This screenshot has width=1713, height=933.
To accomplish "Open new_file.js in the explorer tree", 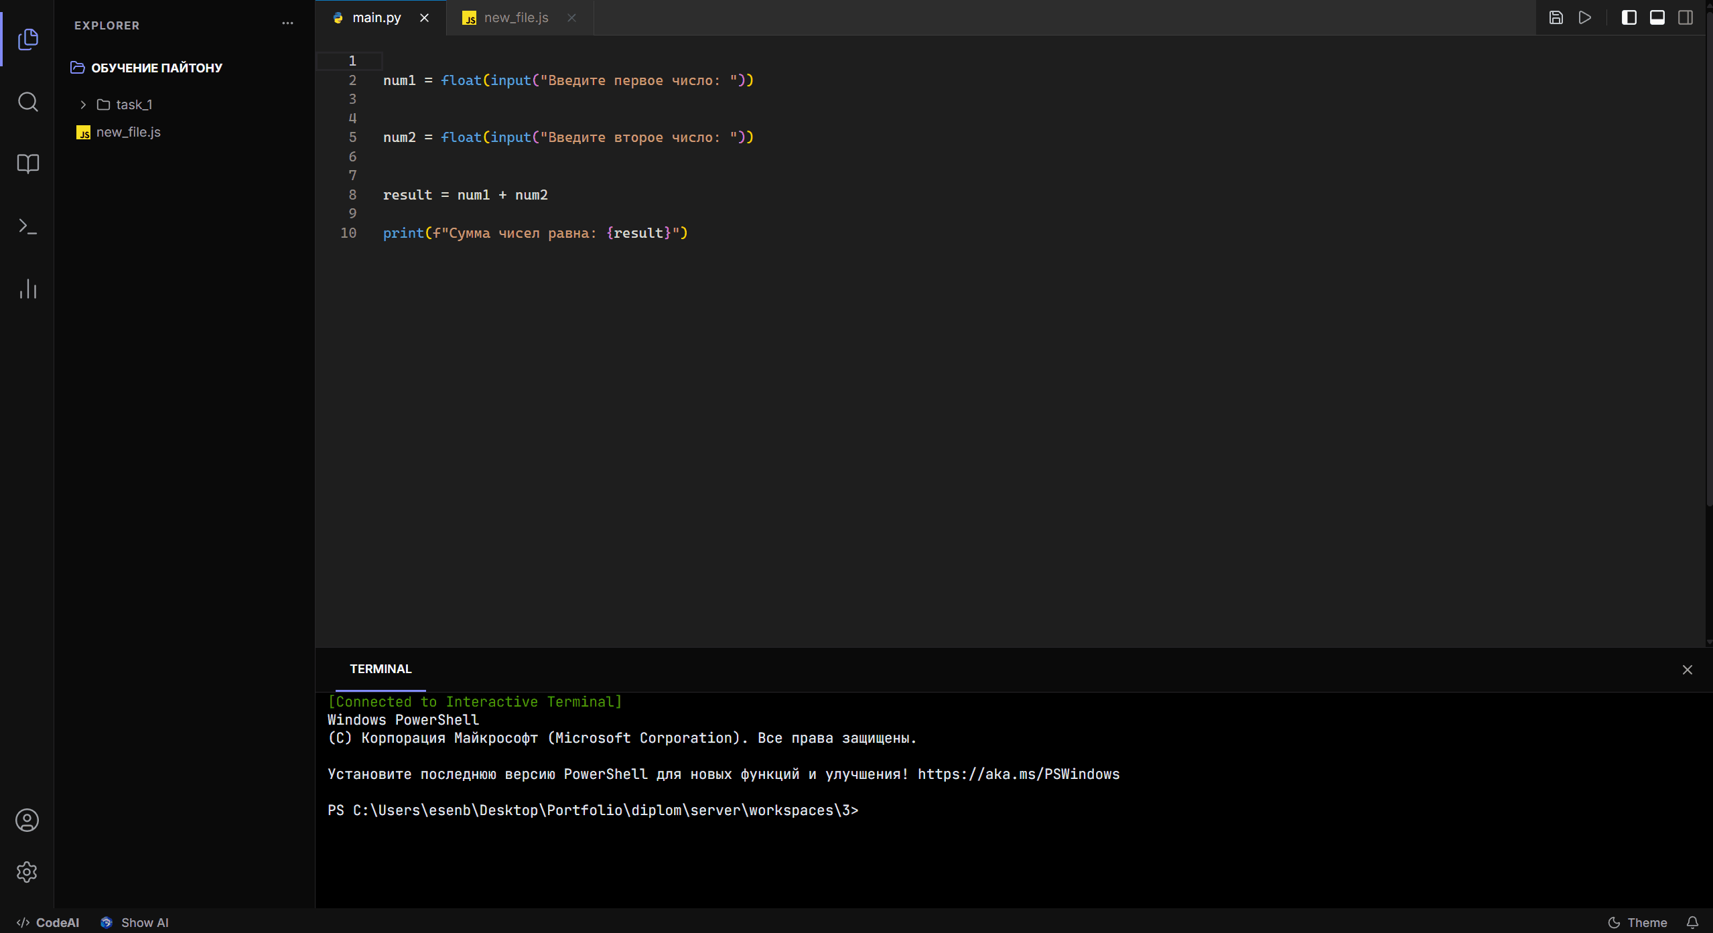I will 184,133.
